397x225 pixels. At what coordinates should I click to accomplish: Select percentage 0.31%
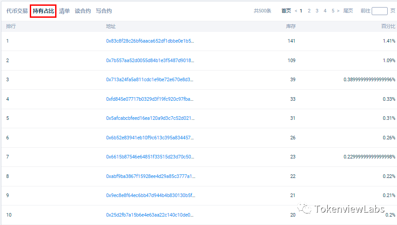[389, 118]
